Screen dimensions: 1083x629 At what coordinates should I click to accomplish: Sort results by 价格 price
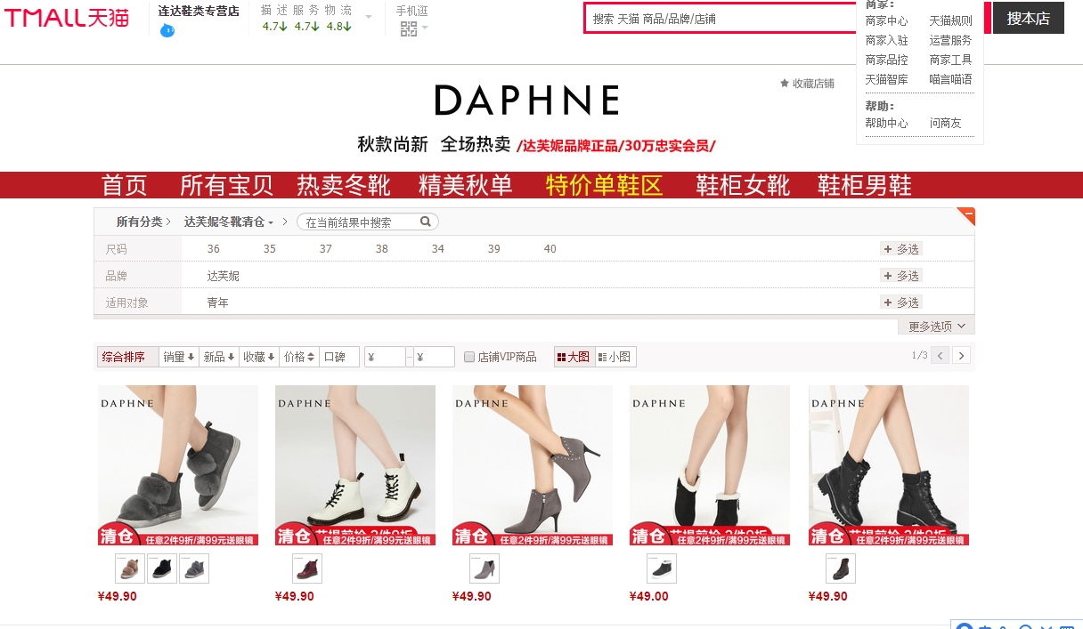tap(299, 357)
